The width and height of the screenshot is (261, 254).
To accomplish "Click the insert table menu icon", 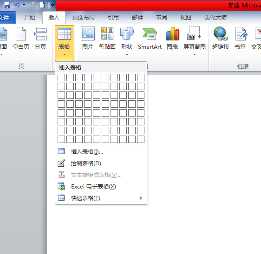I will [x=61, y=151].
